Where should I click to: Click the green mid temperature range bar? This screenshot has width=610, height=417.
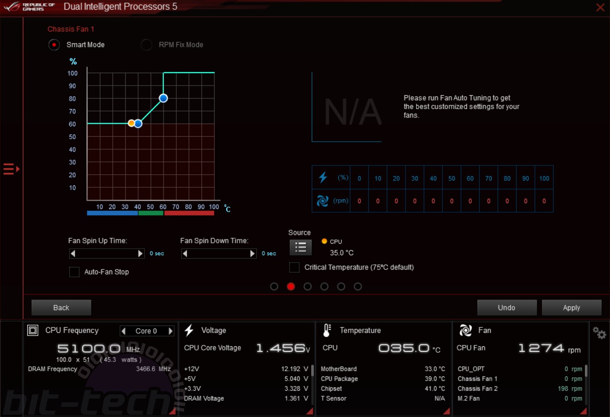151,213
